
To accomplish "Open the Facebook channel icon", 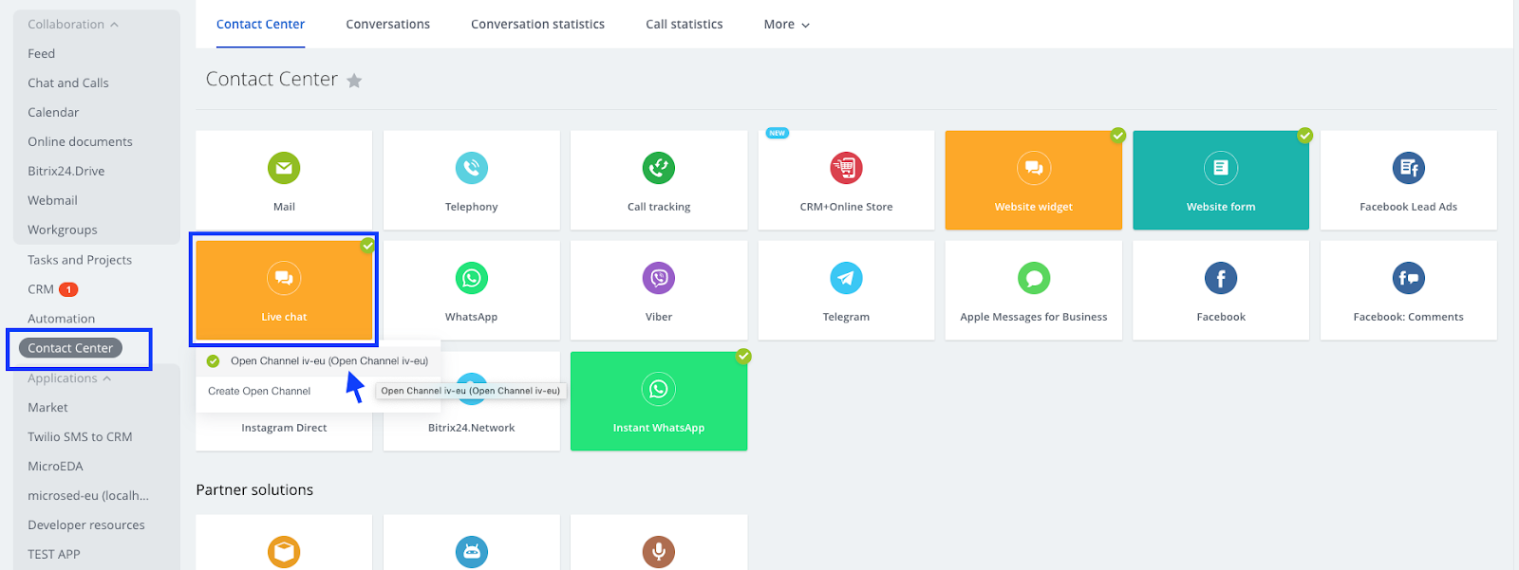I will coord(1221,278).
